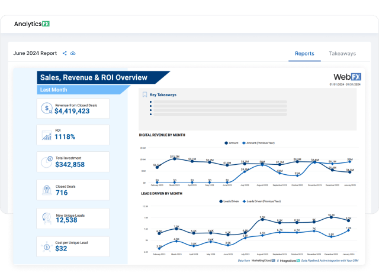Click the March 2023 point on revenue chart

coord(175,159)
